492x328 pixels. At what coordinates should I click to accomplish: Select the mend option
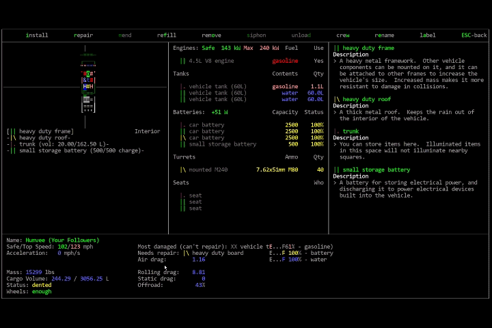coord(125,35)
